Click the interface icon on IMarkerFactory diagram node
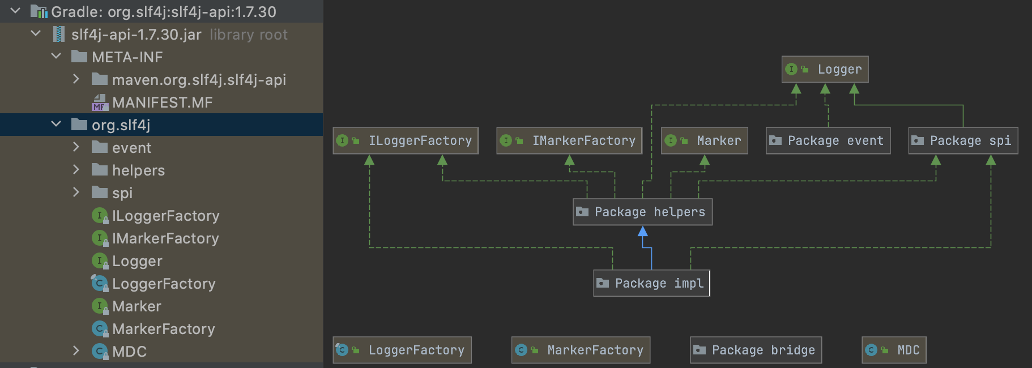 [x=506, y=140]
